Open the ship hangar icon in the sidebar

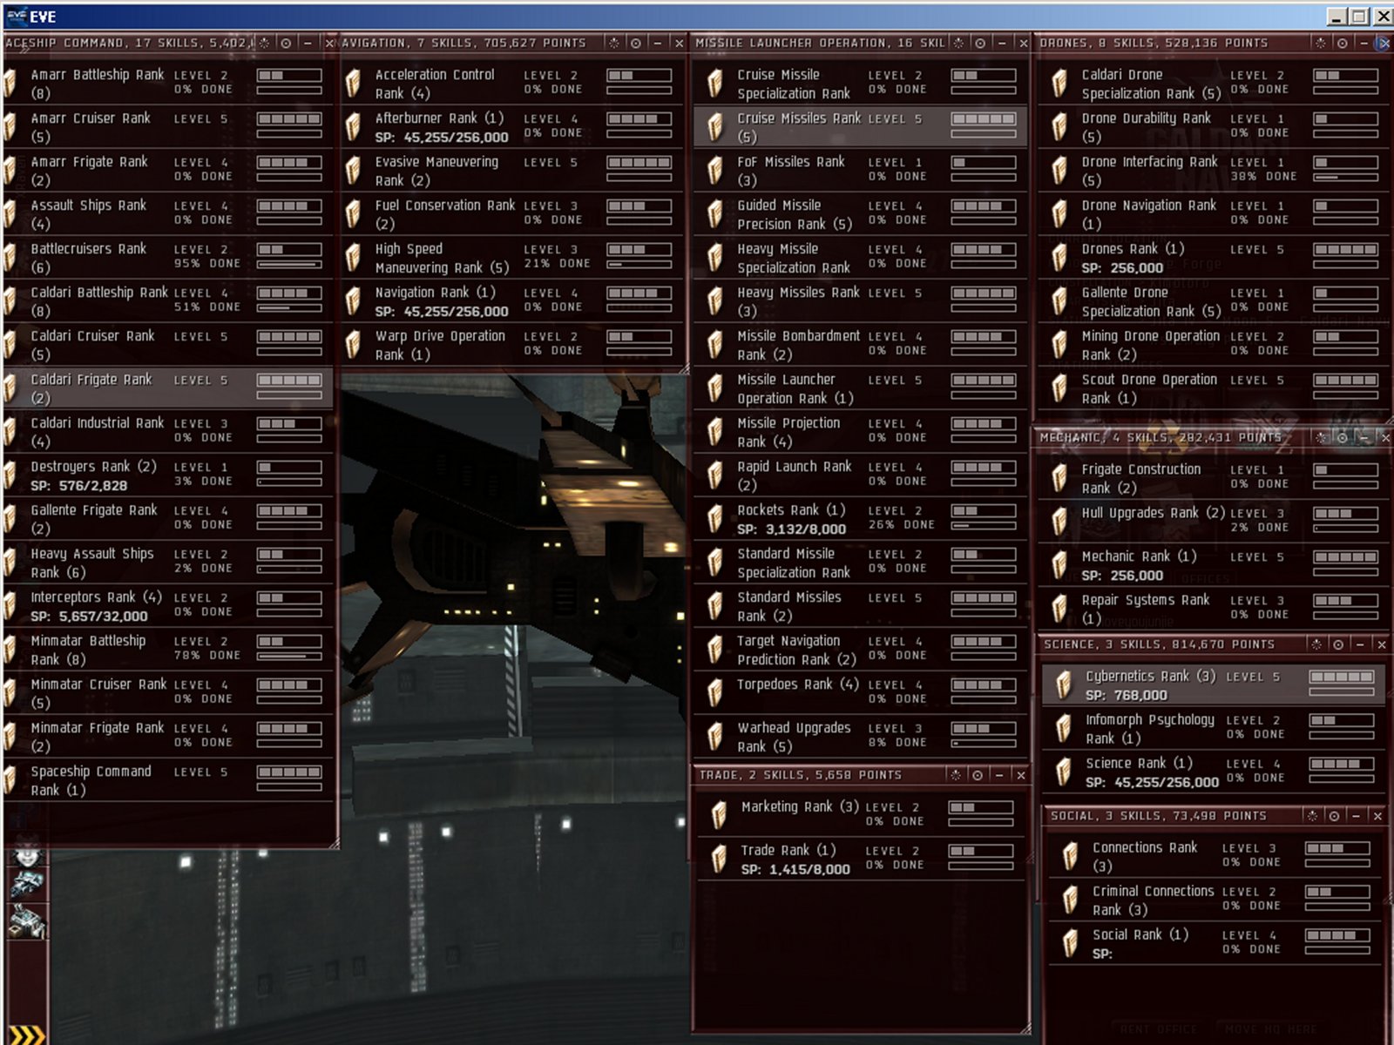27,884
